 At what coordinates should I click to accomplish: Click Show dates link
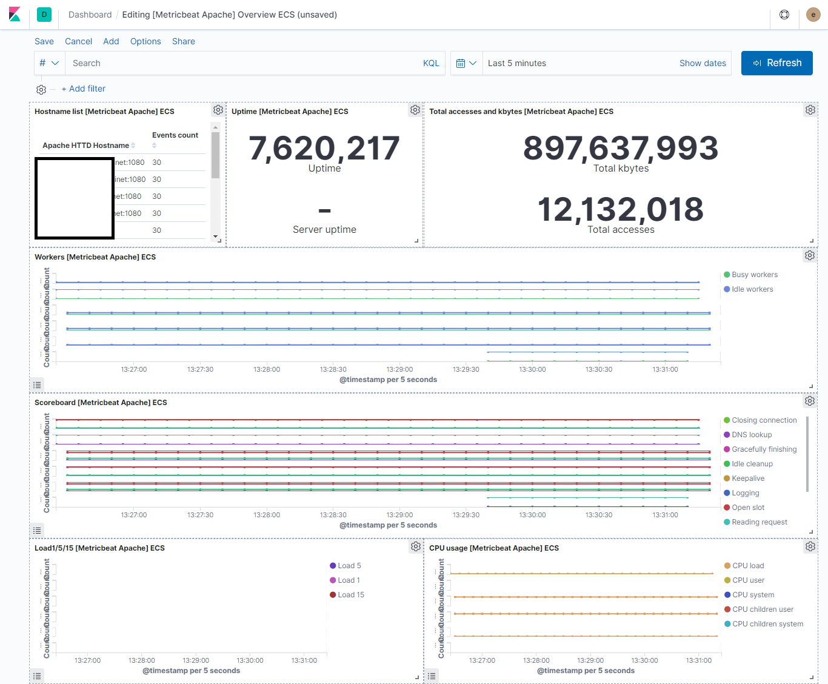pyautogui.click(x=703, y=63)
